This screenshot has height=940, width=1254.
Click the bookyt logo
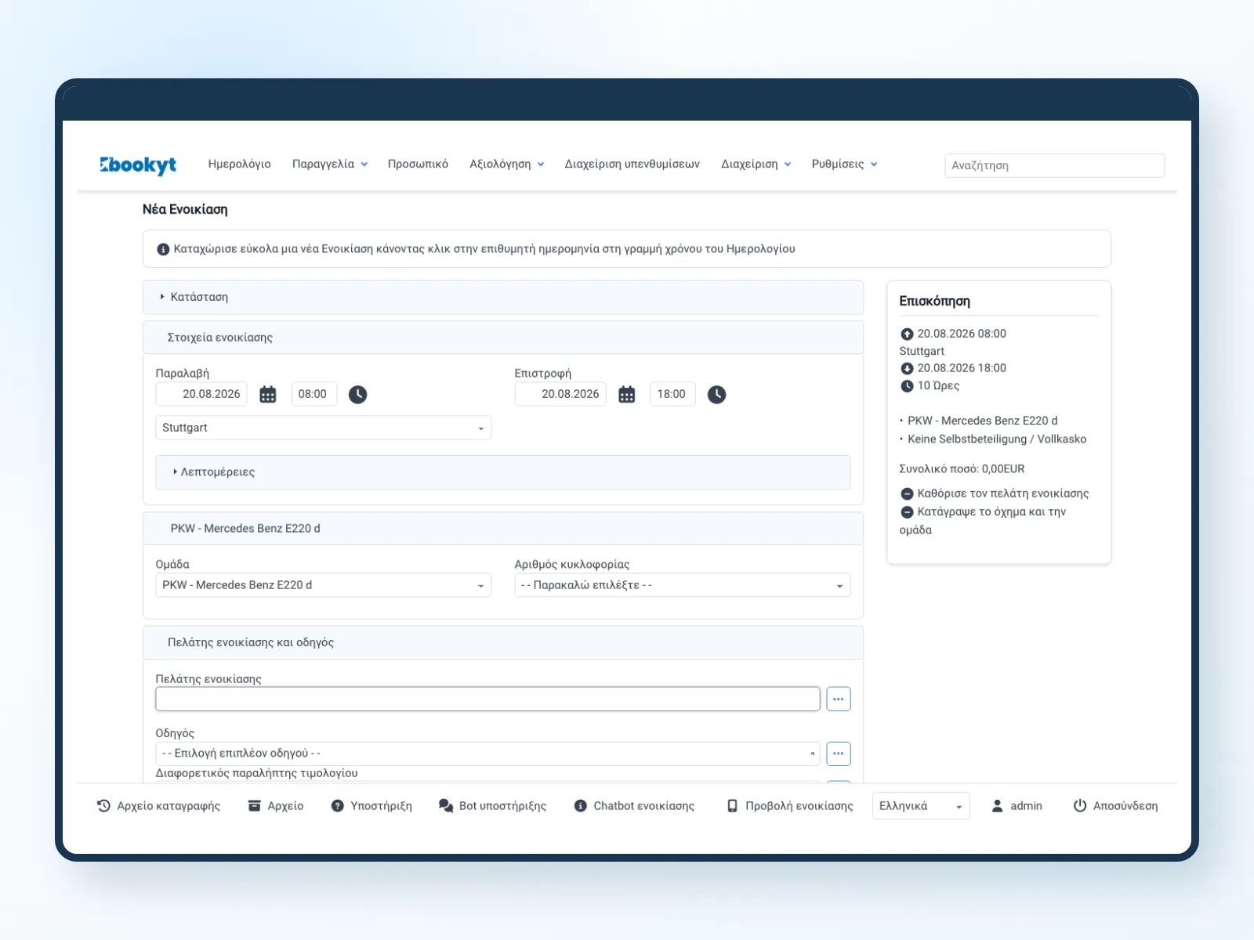138,164
